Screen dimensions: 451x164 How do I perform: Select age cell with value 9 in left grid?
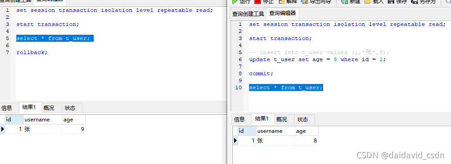point(74,129)
